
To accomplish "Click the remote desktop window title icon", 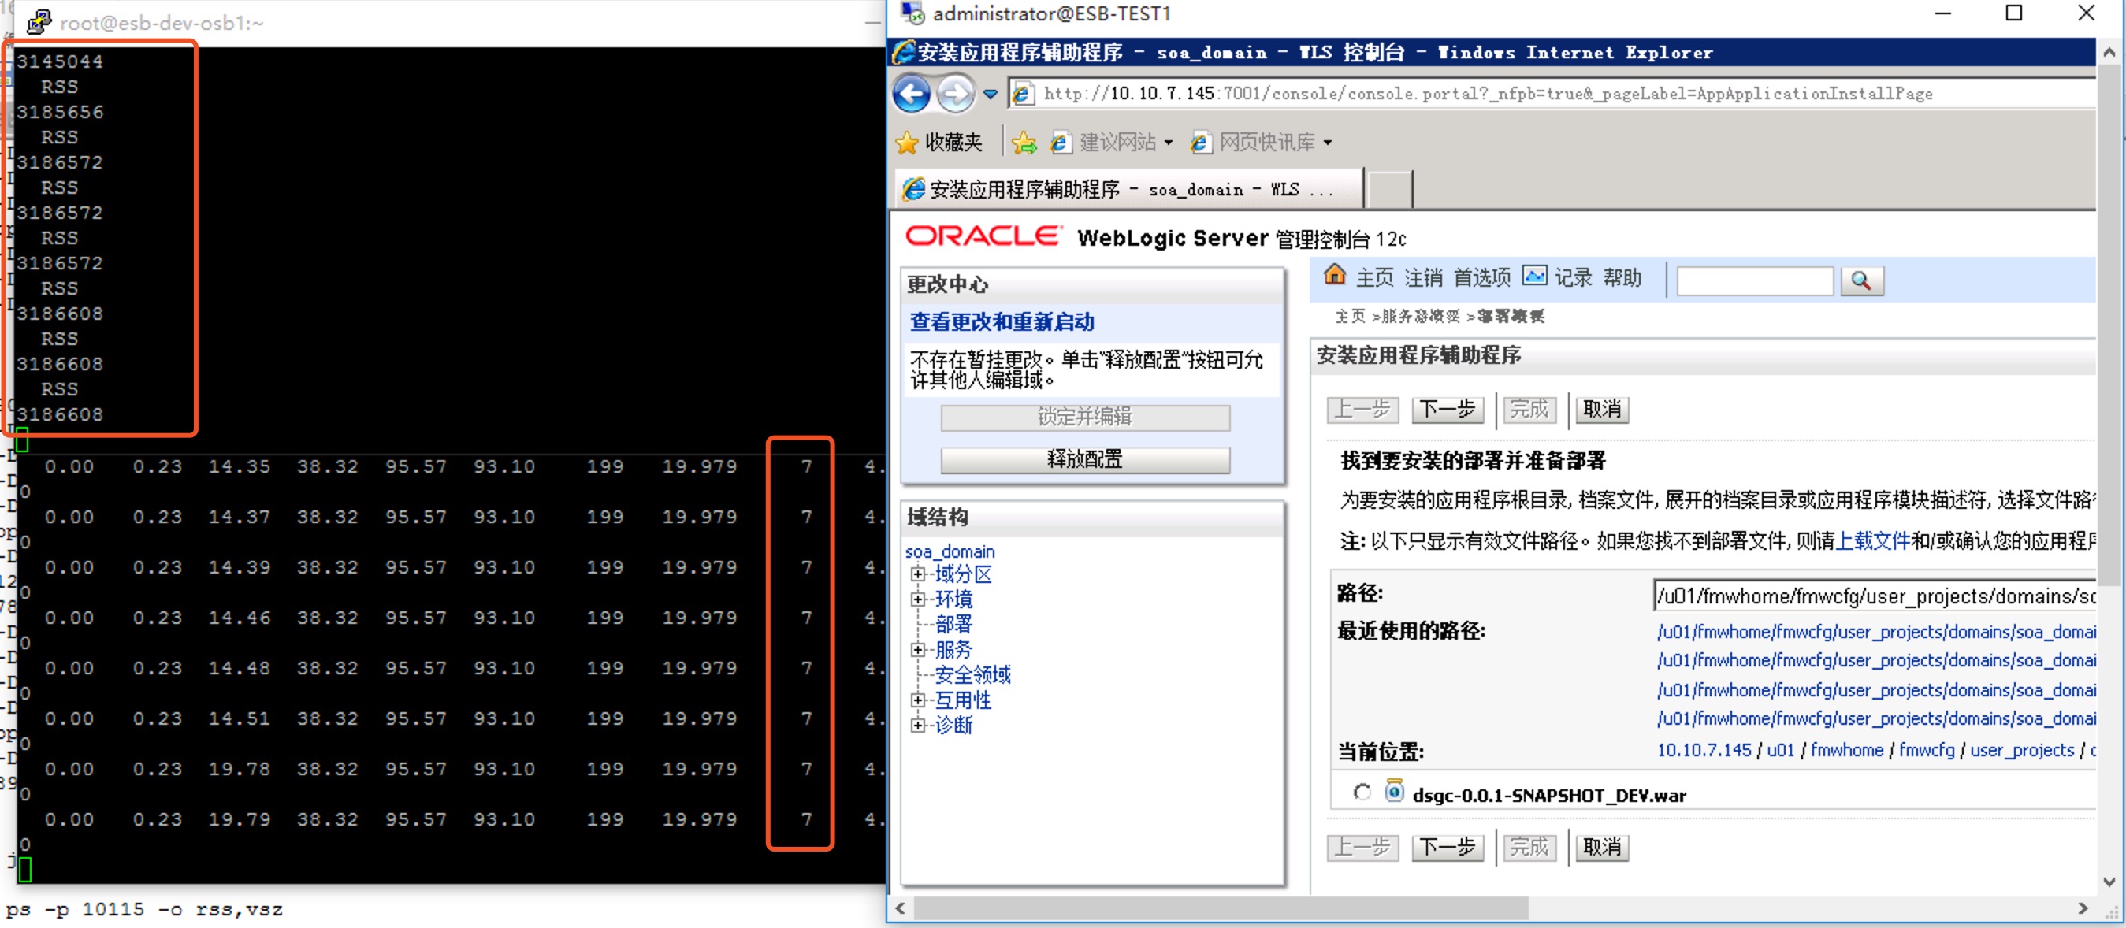I will 911,13.
